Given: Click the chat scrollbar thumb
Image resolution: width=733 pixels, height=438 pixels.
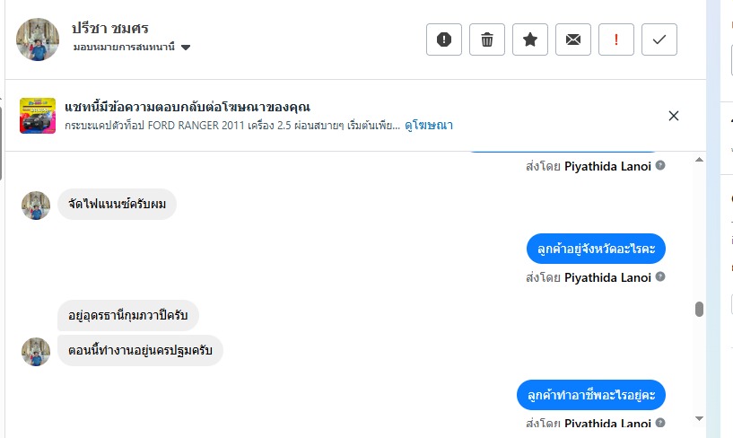Looking at the screenshot, I should pyautogui.click(x=699, y=309).
